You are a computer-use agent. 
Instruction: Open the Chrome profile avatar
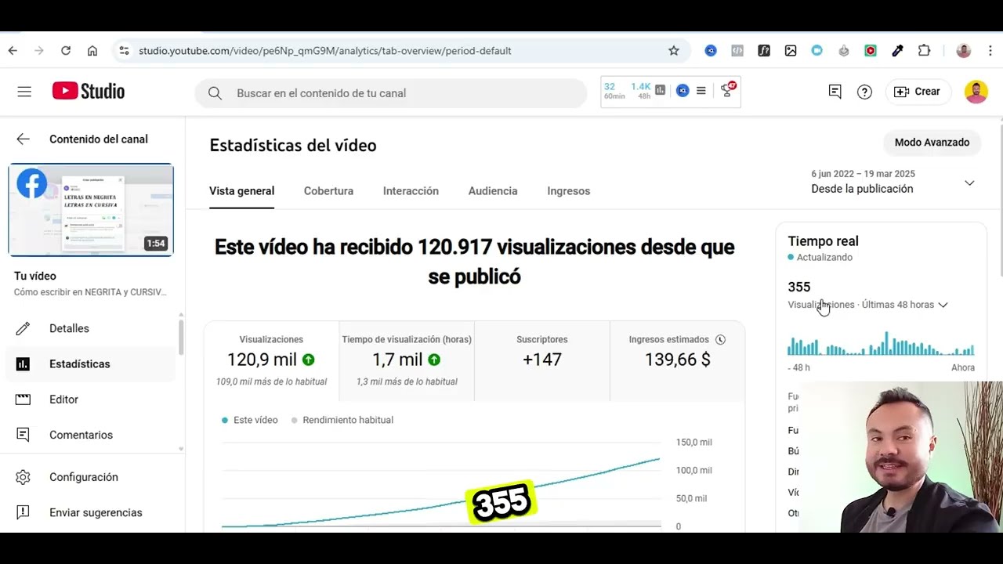point(964,51)
